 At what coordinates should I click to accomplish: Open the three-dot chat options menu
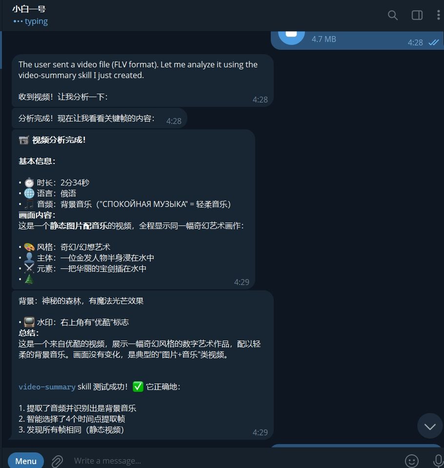(x=438, y=15)
